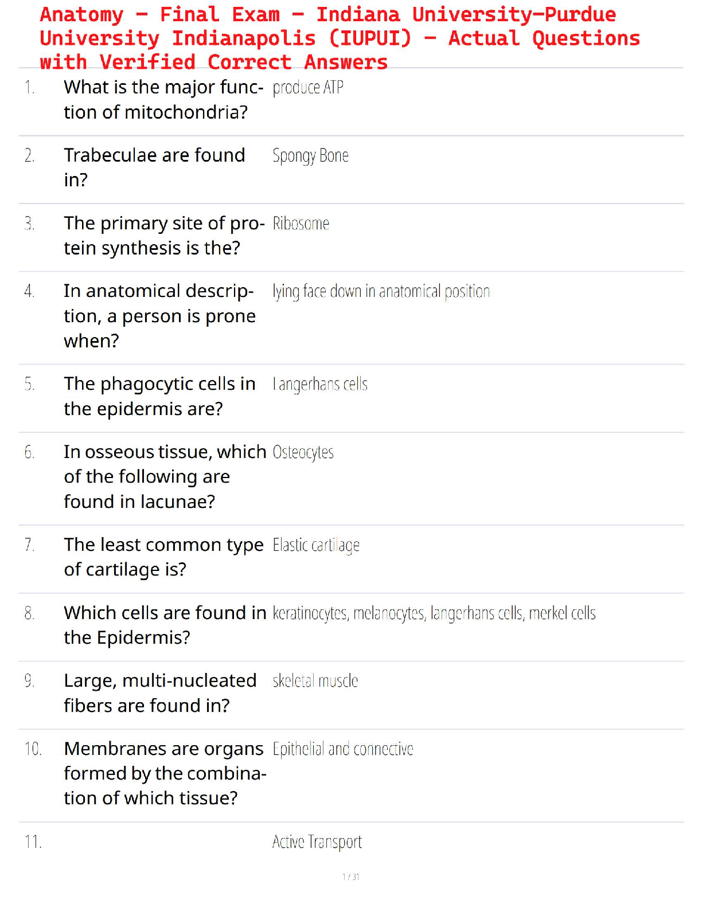The height and width of the screenshot is (908, 702).
Task: Click the osseous tissue lacunae question
Action: point(165,477)
